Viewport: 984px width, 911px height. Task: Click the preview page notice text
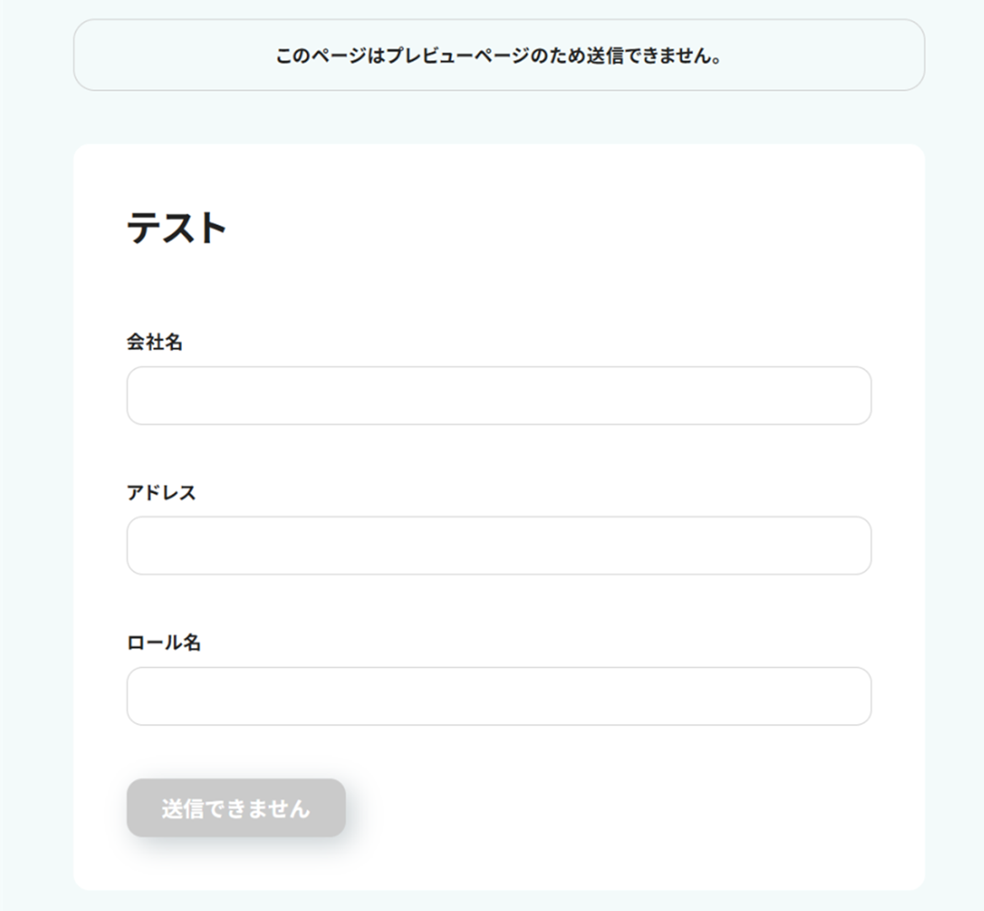click(x=499, y=56)
